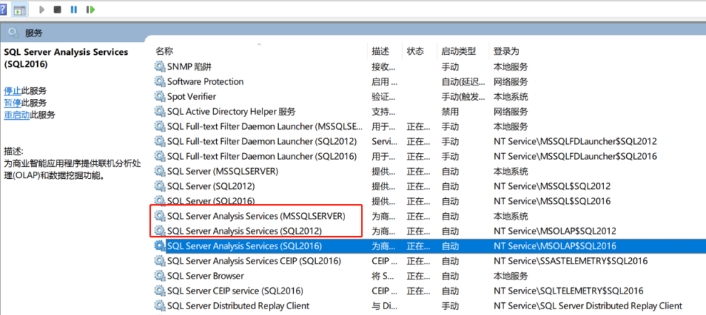Click the show/hide action pane toolbar icon
The width and height of the screenshot is (706, 315).
(19, 9)
